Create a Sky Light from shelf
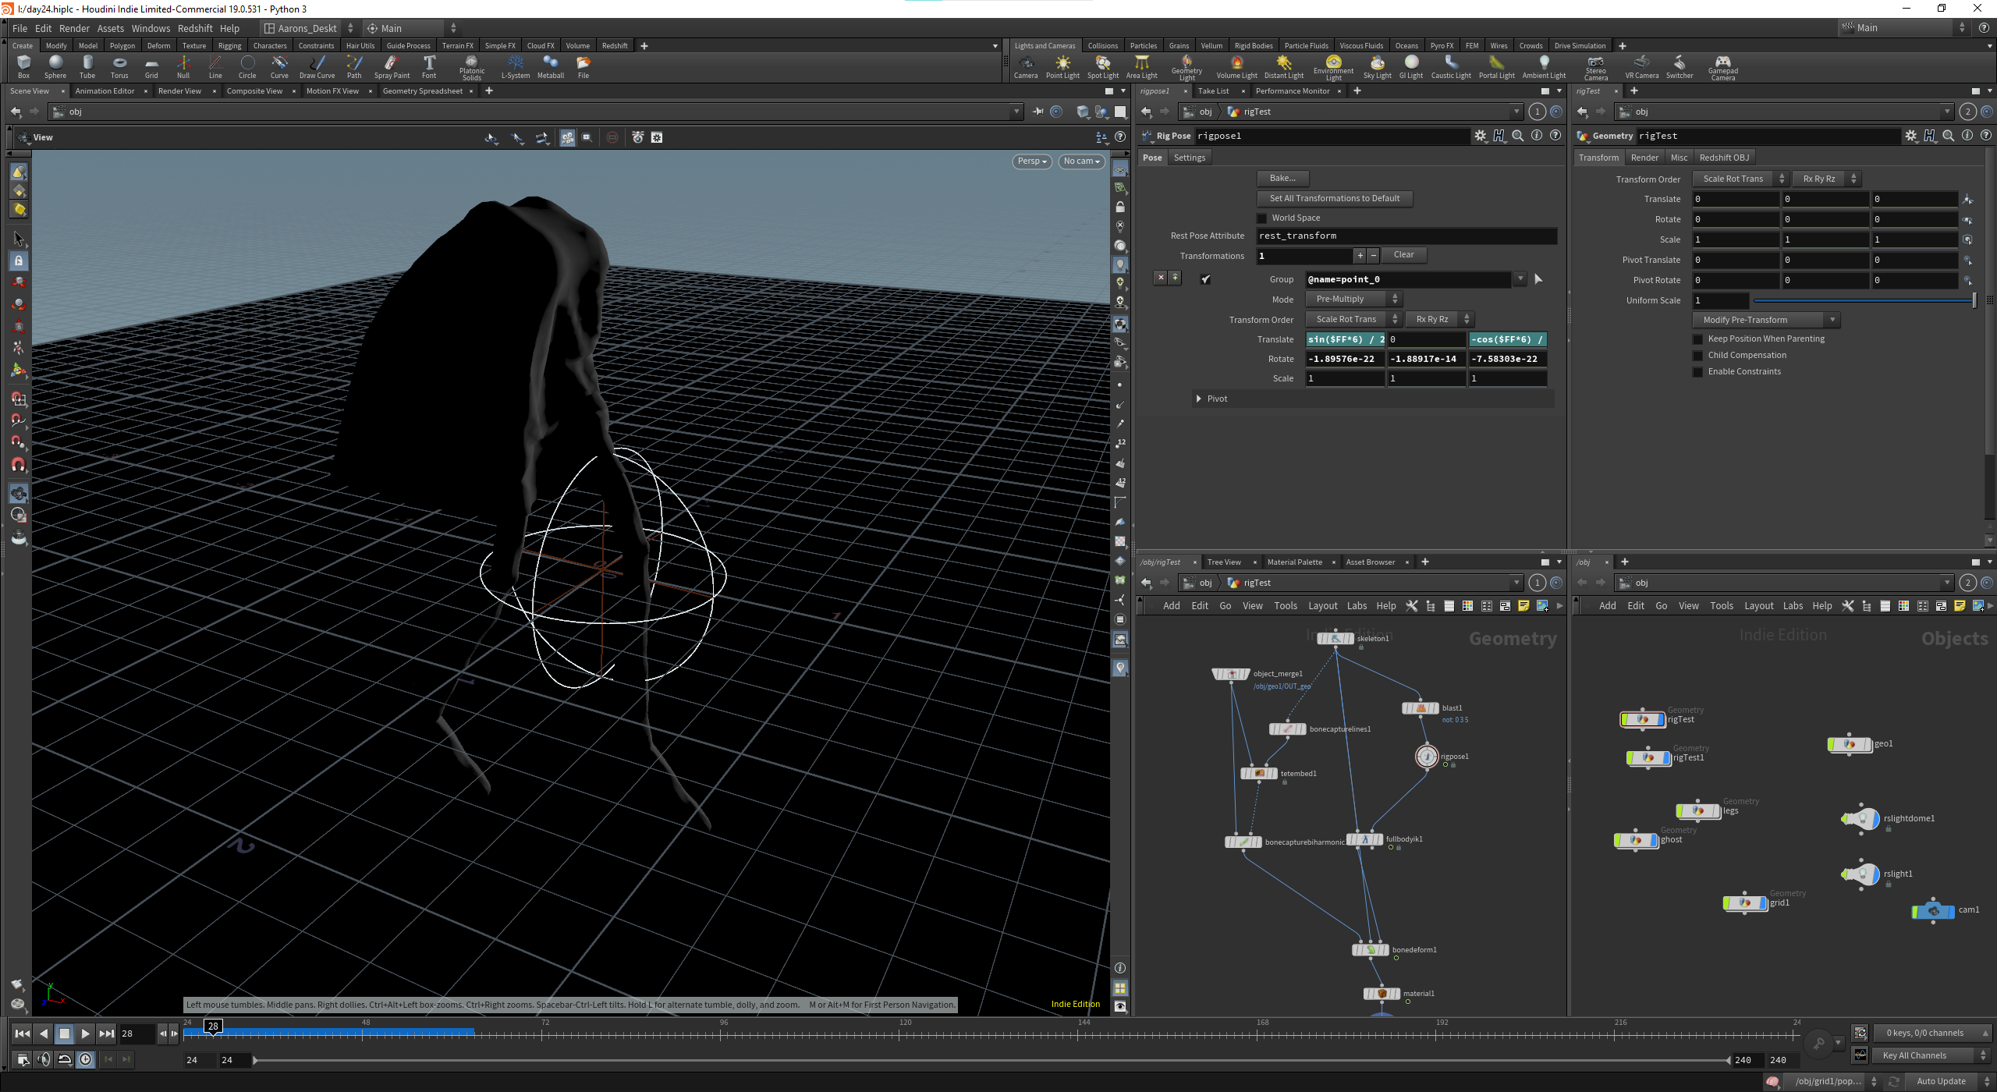This screenshot has width=1997, height=1092. [x=1377, y=67]
